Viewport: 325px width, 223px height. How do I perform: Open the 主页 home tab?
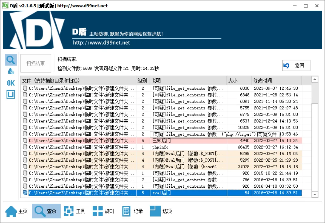coord(17,211)
